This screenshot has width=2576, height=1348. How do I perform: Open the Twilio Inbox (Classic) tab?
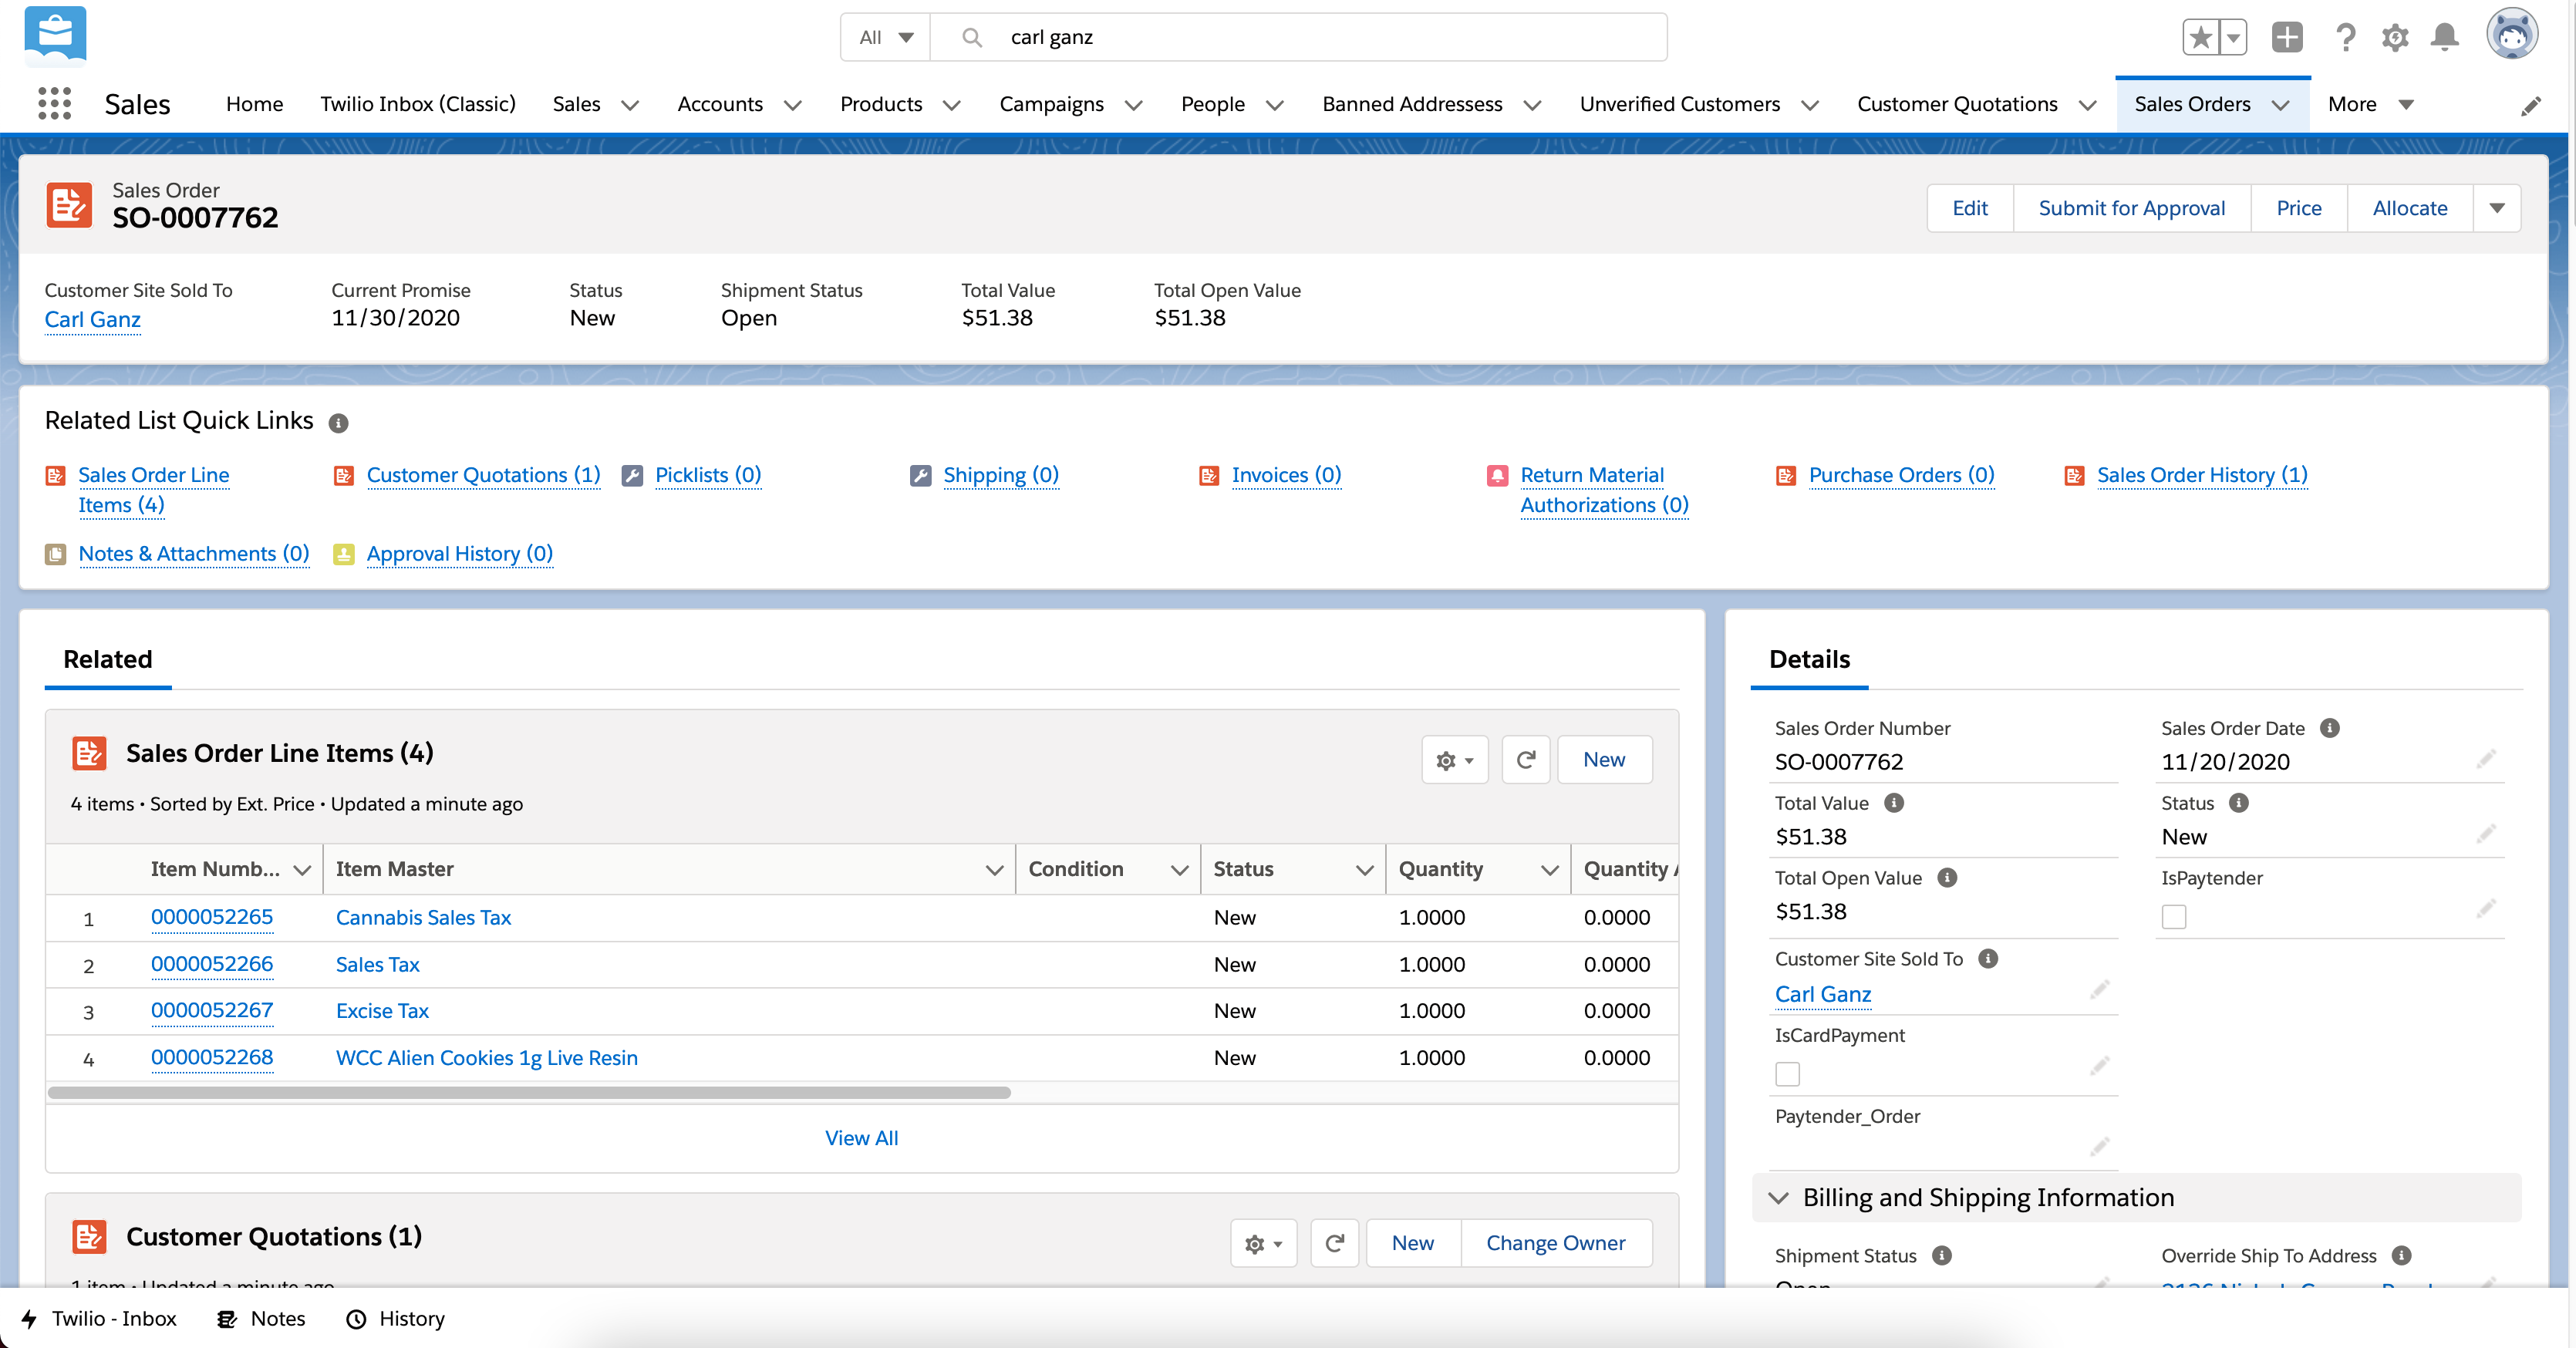pos(418,105)
